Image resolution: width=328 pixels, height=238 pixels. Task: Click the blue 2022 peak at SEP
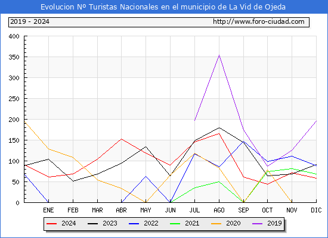(x=243, y=142)
